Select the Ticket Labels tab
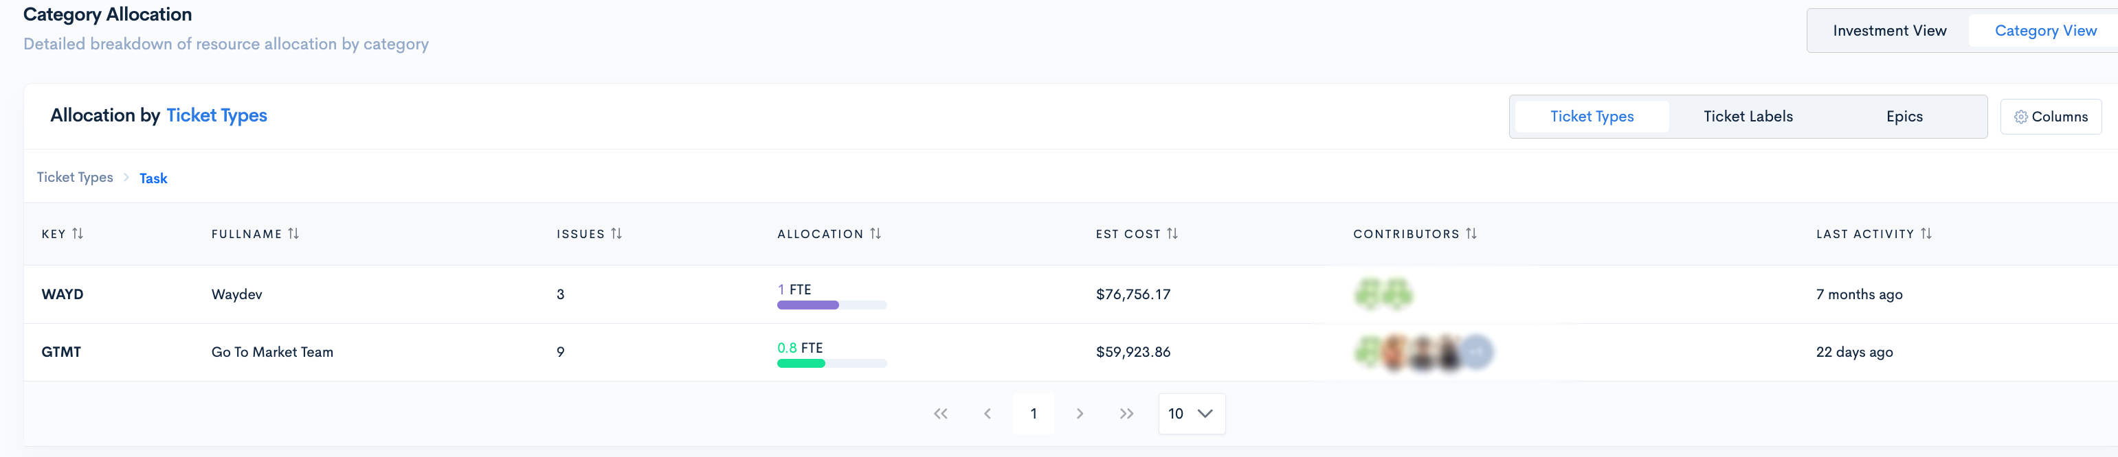 click(1748, 117)
